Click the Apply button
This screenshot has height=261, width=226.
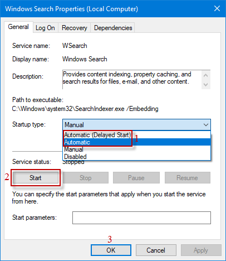point(201,250)
